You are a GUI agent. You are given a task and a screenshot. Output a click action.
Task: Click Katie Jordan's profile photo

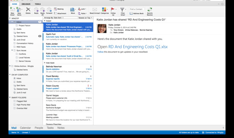coord(102,28)
